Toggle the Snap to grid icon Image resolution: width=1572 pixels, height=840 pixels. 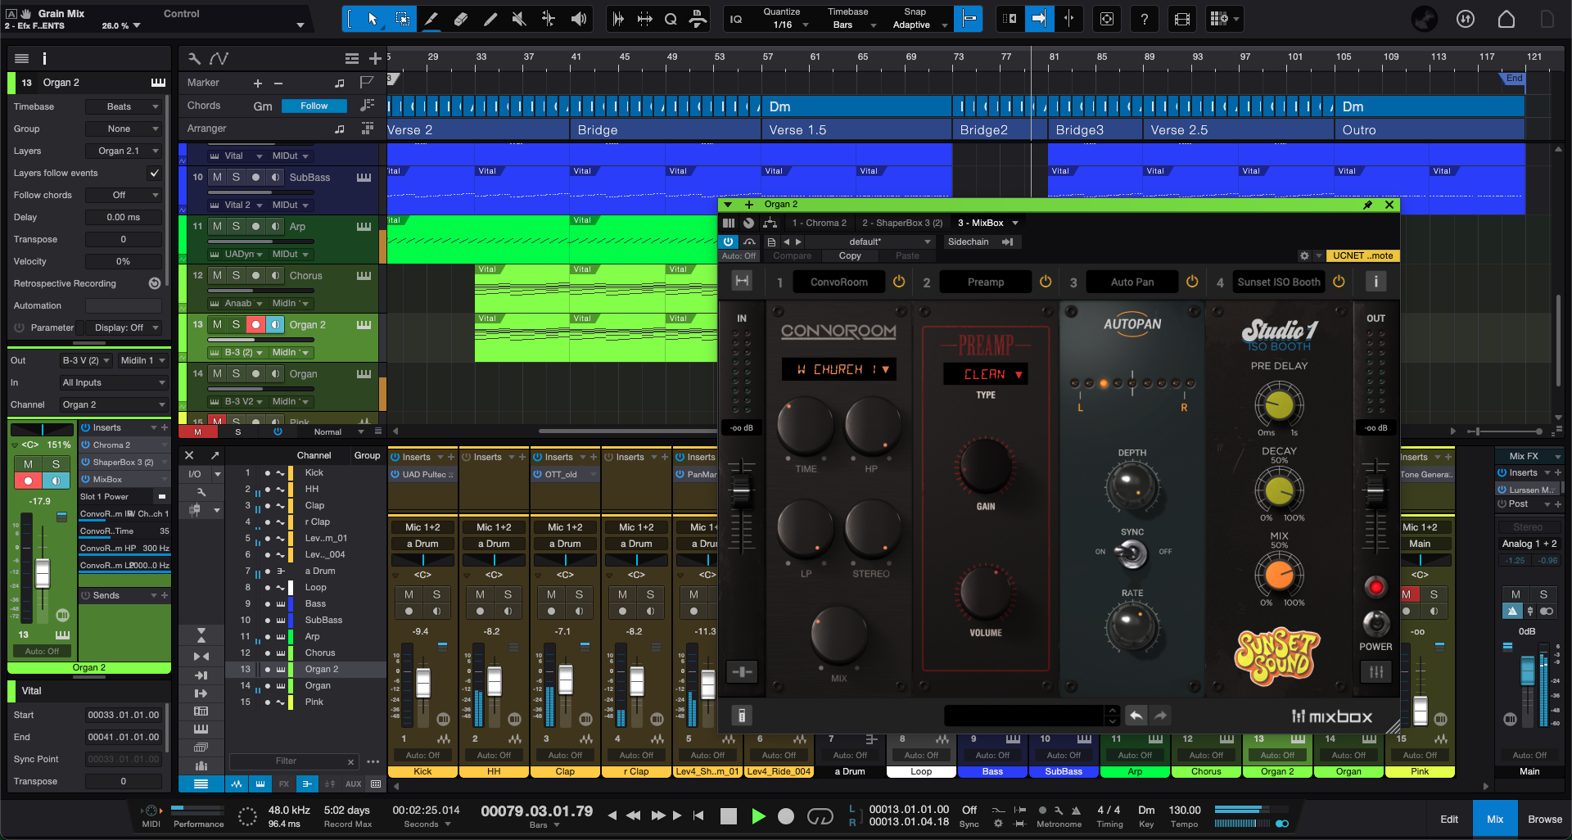tap(969, 19)
